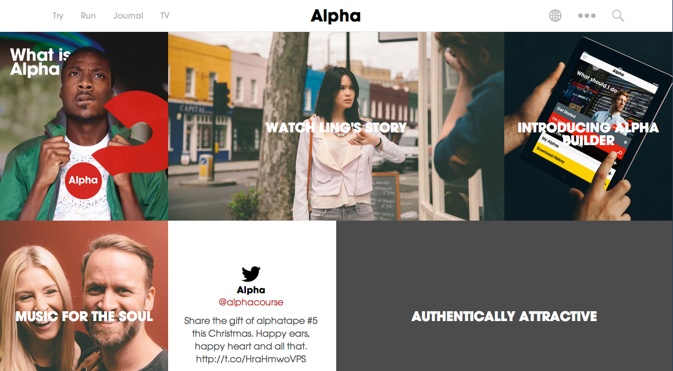673x371 pixels.
Task: Open the Run menu item
Action: tap(88, 16)
